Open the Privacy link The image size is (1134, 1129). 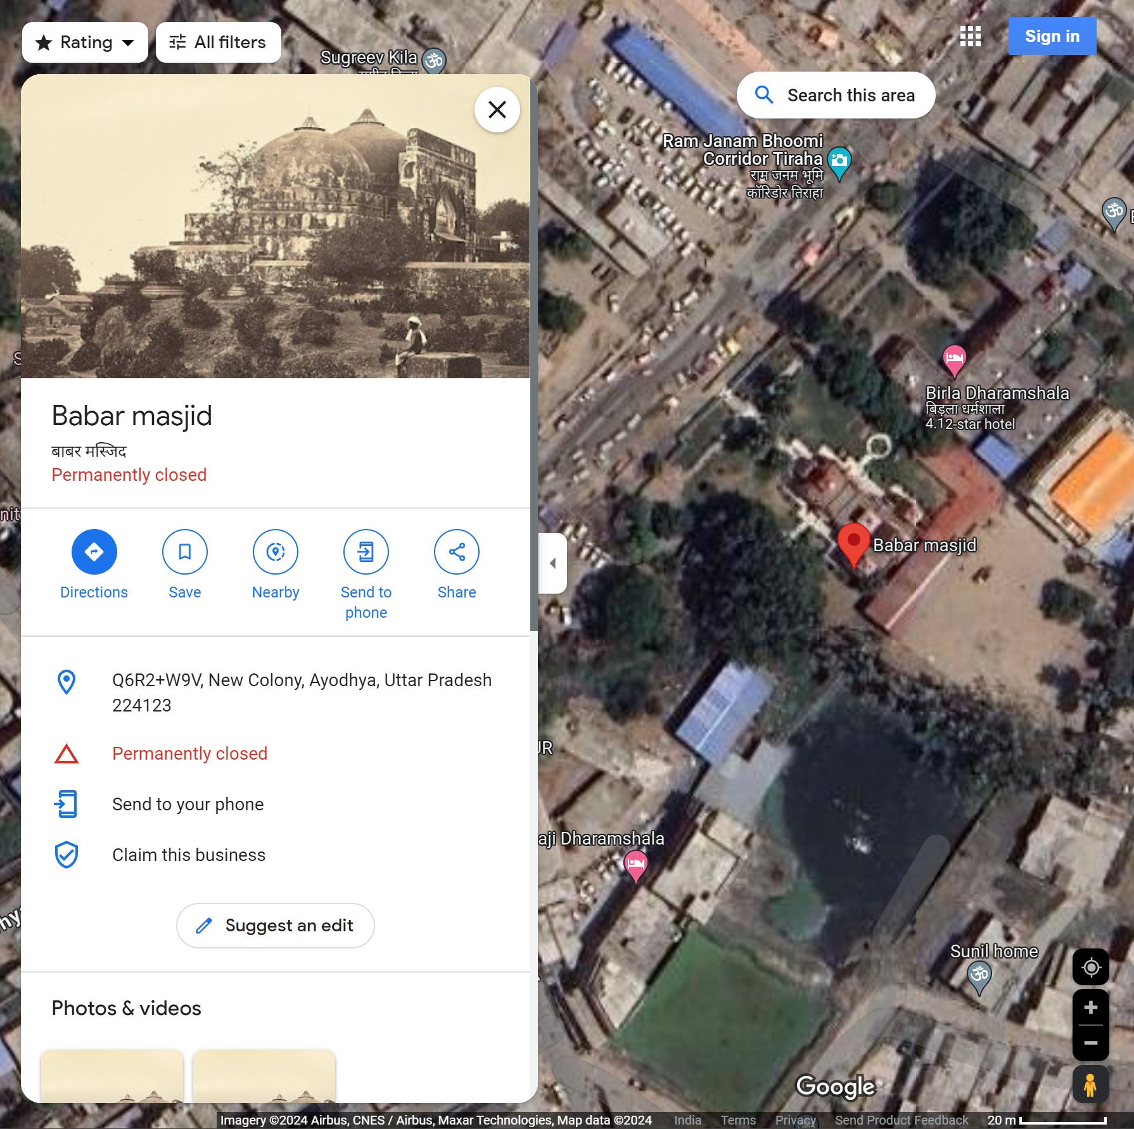point(795,1120)
